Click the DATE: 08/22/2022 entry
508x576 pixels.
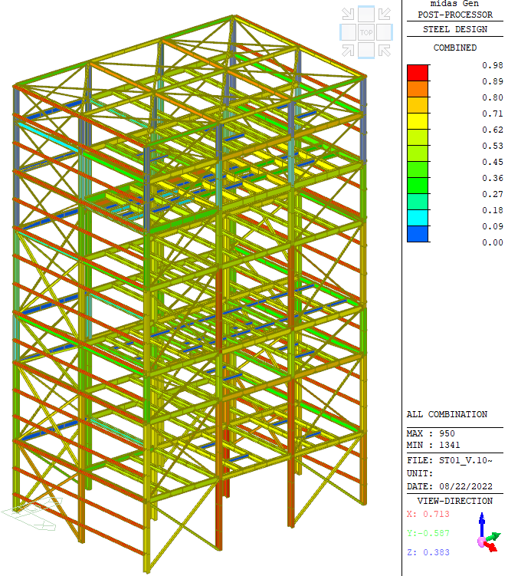tap(450, 486)
